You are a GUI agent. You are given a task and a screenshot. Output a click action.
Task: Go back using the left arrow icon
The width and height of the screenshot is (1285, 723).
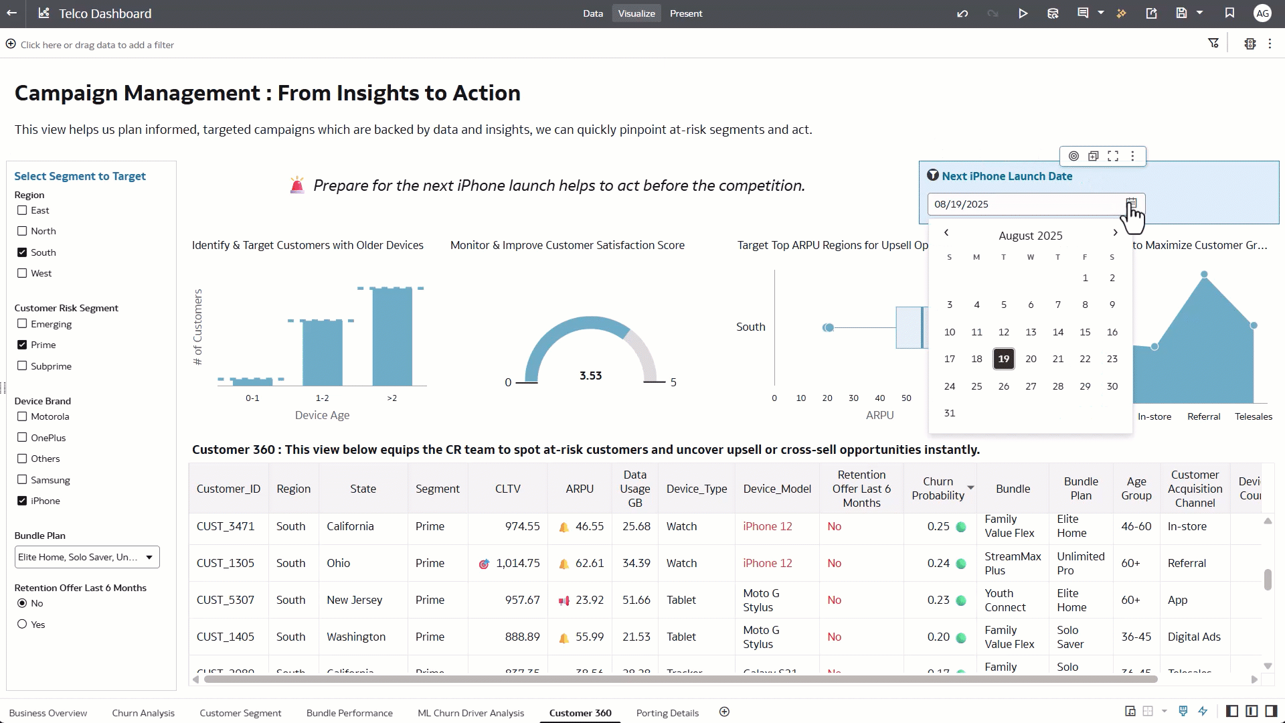[11, 13]
